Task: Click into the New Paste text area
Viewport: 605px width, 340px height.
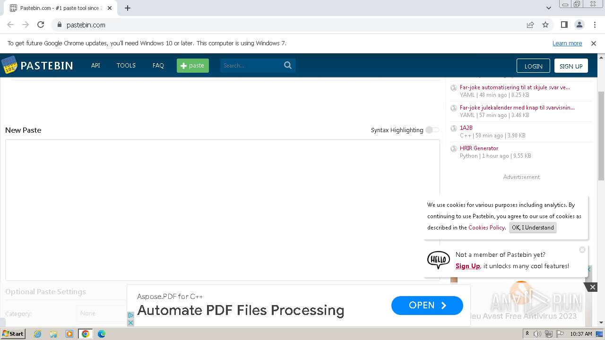Action: 223,210
